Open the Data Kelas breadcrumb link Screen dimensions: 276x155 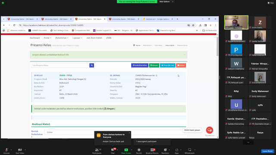[158, 45]
